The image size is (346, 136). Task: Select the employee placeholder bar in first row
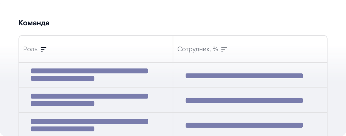[244, 76]
